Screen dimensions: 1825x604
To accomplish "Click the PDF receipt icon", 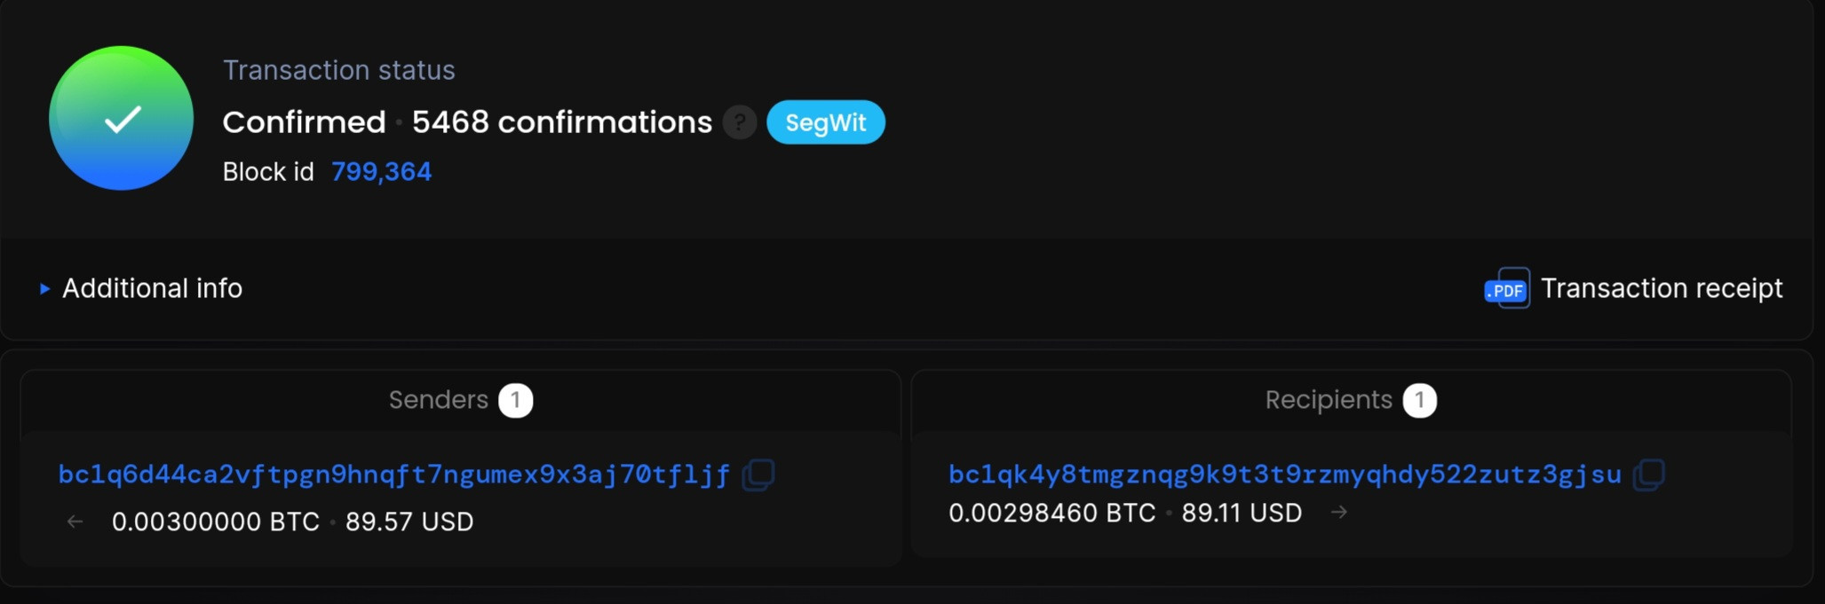I will click(1507, 288).
